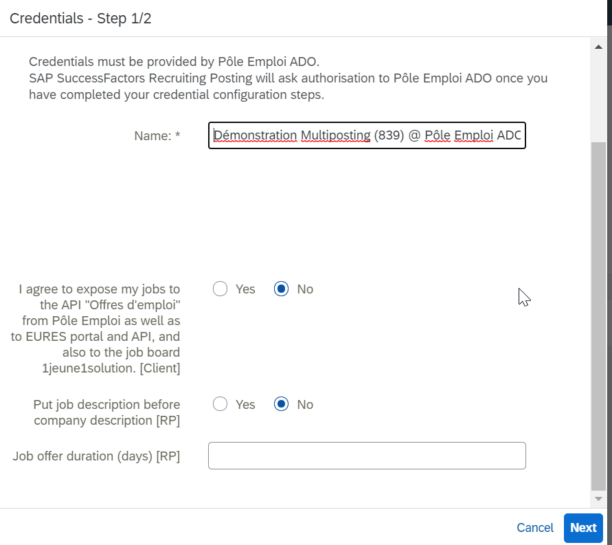Screen dimensions: 612x545
Task: Click the vertical scrollbar thumb
Action: click(x=598, y=316)
